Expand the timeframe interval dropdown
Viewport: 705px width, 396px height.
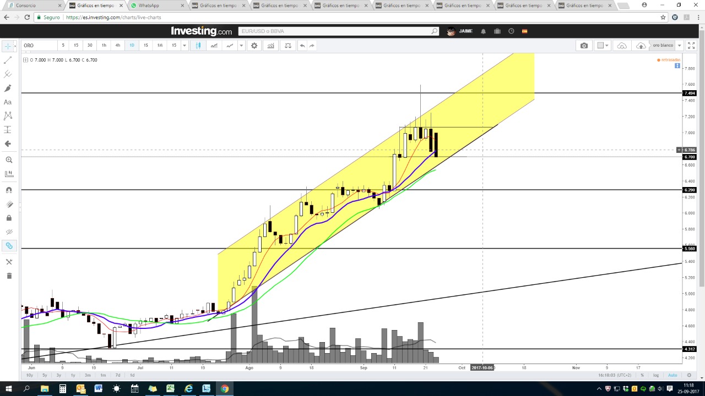(185, 46)
